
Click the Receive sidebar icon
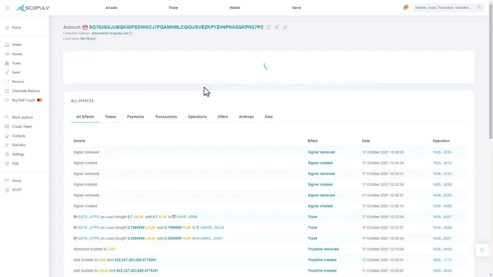coord(7,82)
